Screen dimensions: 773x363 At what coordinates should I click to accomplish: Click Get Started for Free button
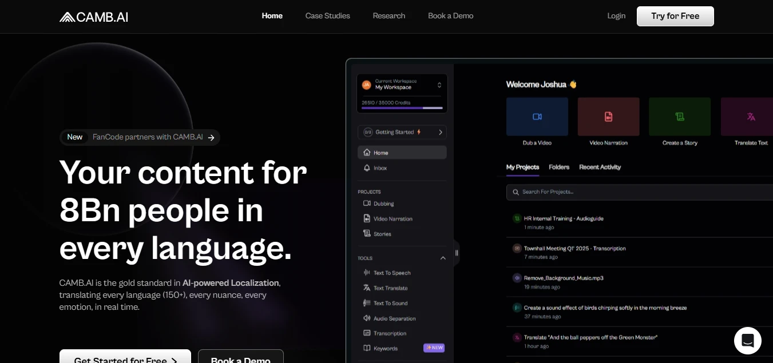125,356
